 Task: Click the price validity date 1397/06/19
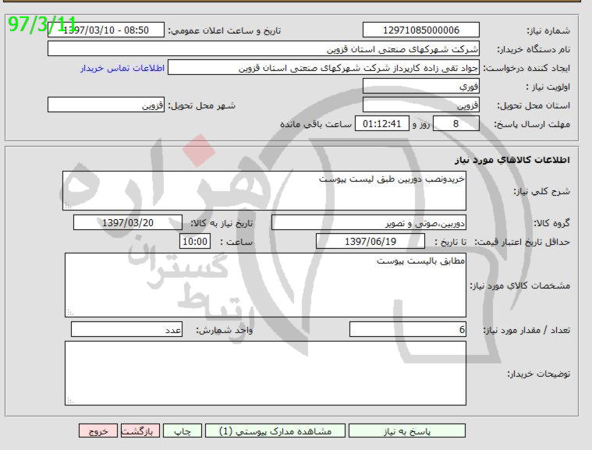tap(370, 241)
